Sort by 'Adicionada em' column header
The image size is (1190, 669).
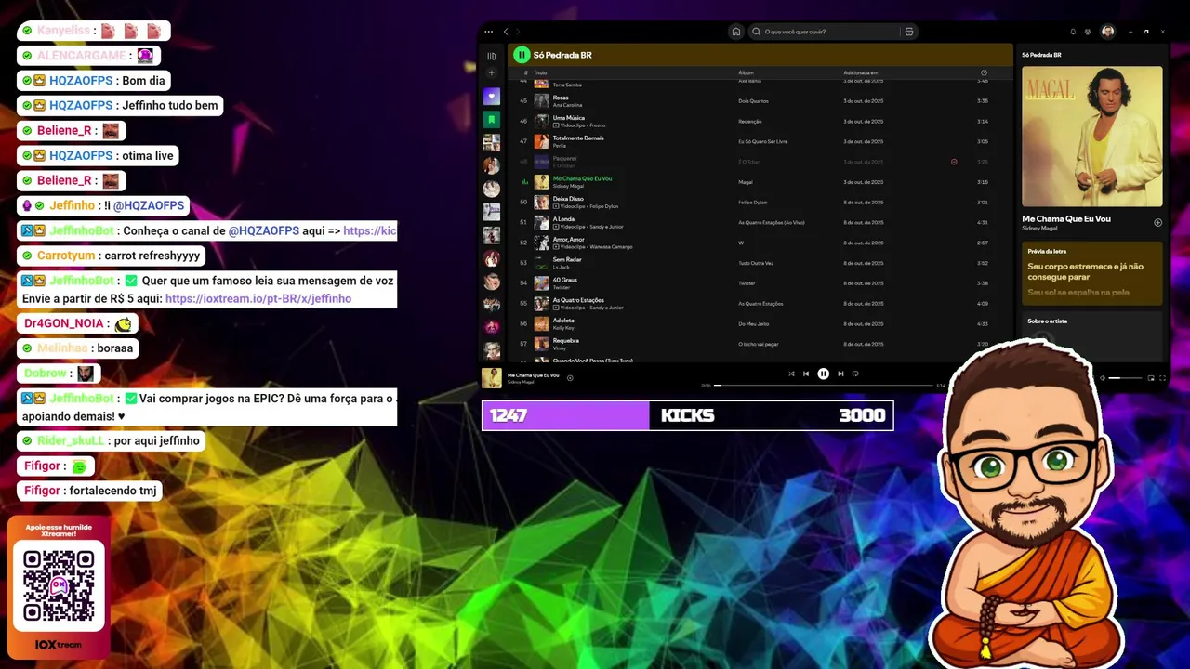(861, 72)
